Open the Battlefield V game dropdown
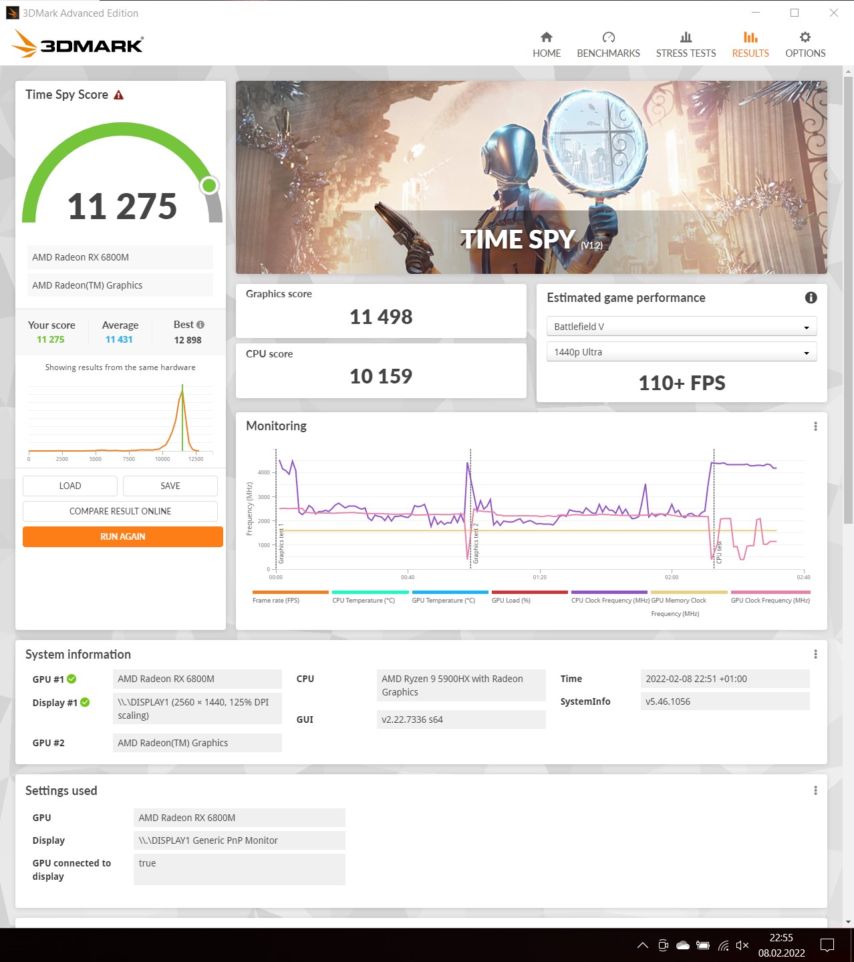 pos(682,326)
